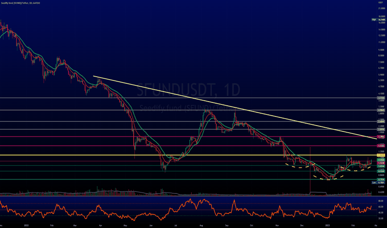Click the 14.0000 price axis value

pyautogui.click(x=381, y=29)
